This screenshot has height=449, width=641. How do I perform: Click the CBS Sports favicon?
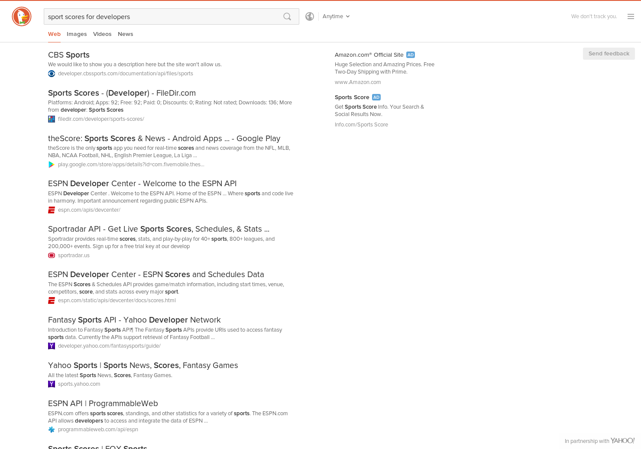click(52, 74)
